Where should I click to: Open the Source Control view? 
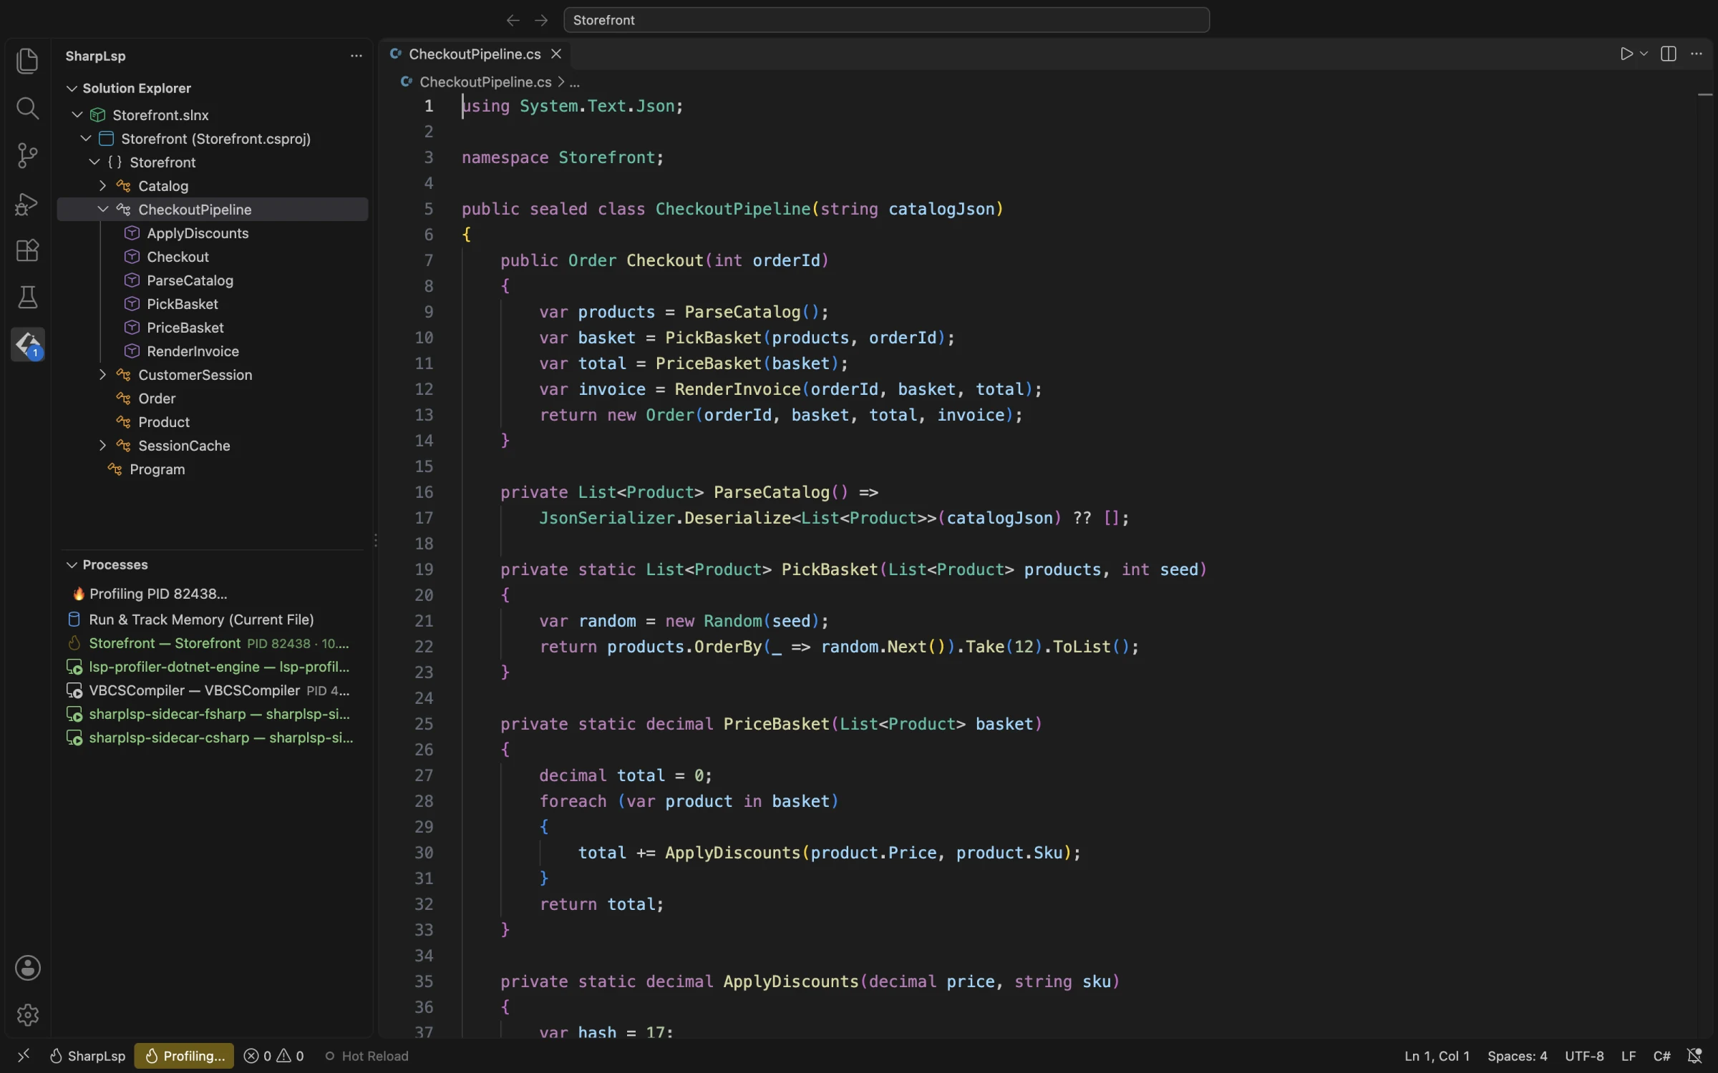27,155
